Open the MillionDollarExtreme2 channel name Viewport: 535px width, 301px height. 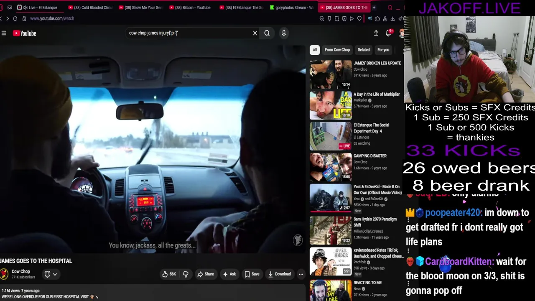pos(368,231)
